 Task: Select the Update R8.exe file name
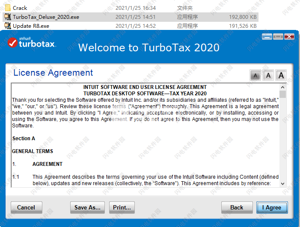[31, 26]
